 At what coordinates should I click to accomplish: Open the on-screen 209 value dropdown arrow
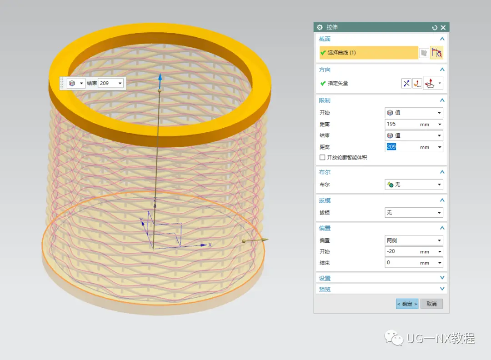click(120, 83)
